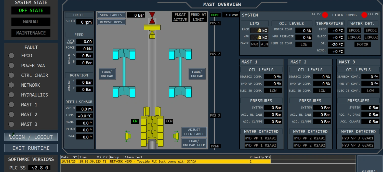Click the left yellow feed clamp with green arrows

[128, 136]
